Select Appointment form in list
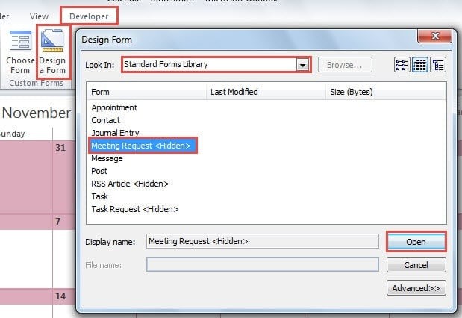The width and height of the screenshot is (462, 318). click(114, 107)
